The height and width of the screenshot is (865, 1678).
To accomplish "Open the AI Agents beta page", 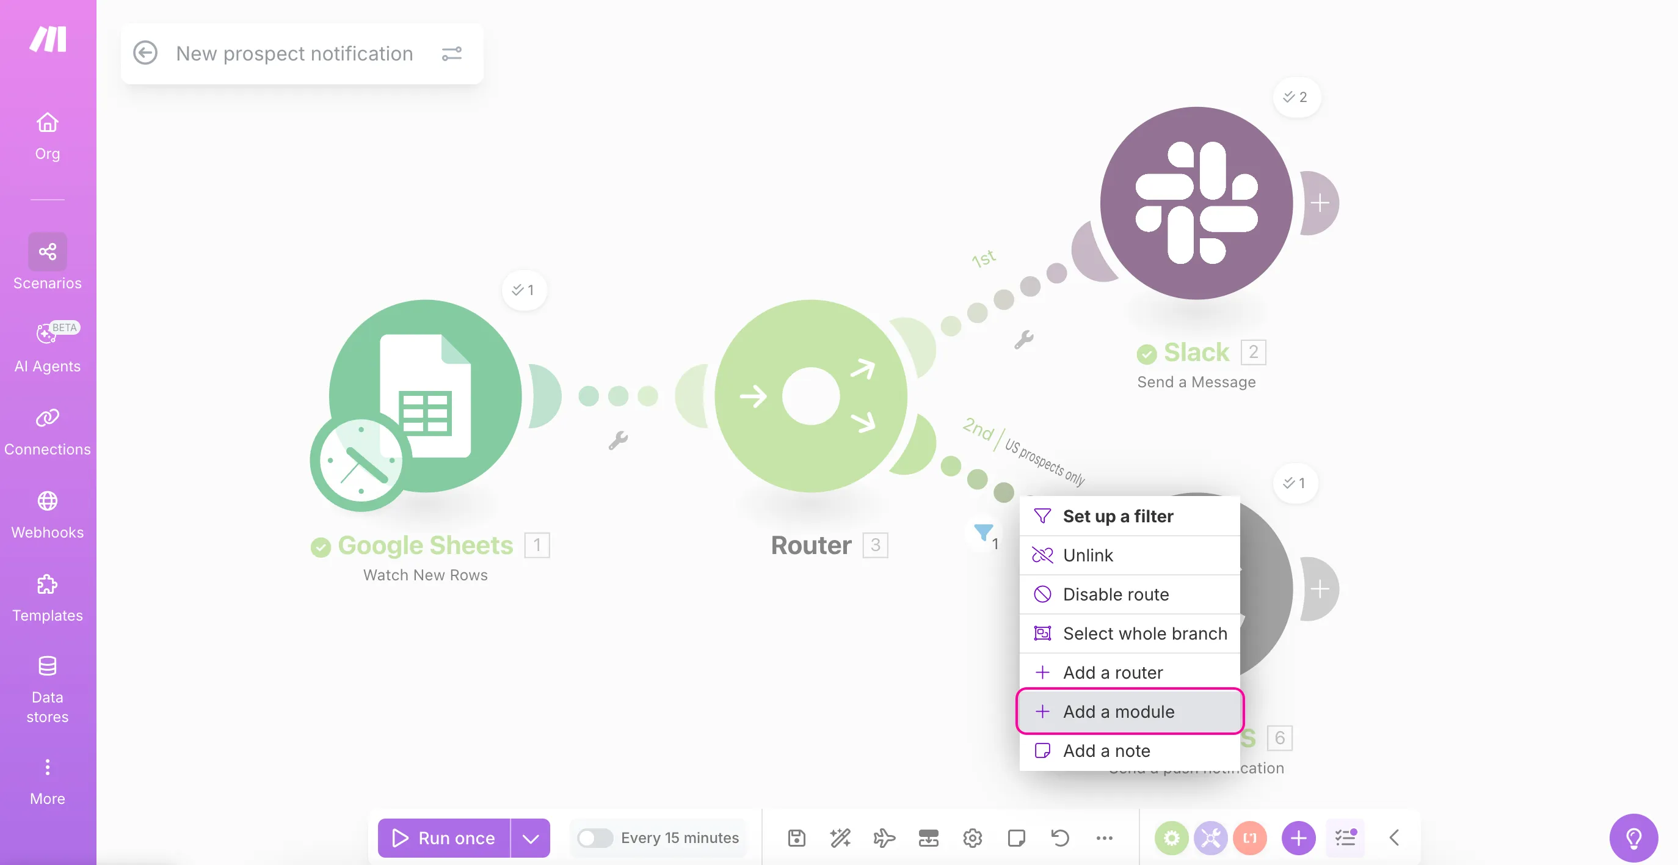I will click(48, 348).
